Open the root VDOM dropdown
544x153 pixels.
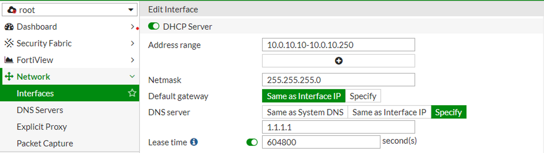coord(70,10)
